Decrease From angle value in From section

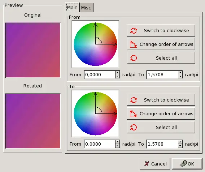(117, 77)
